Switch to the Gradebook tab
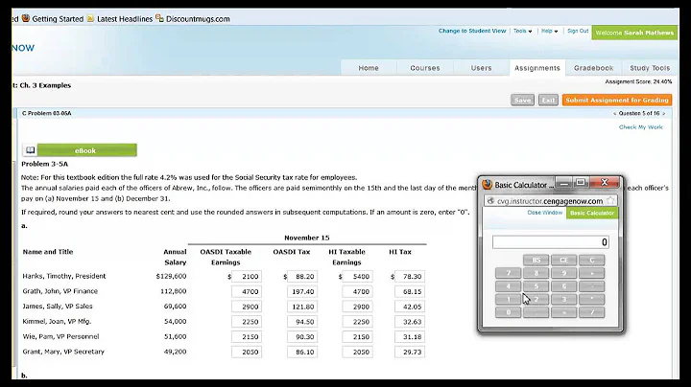 pos(594,68)
